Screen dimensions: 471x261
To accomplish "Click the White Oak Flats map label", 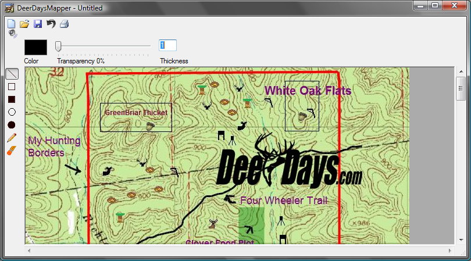I will [x=308, y=91].
